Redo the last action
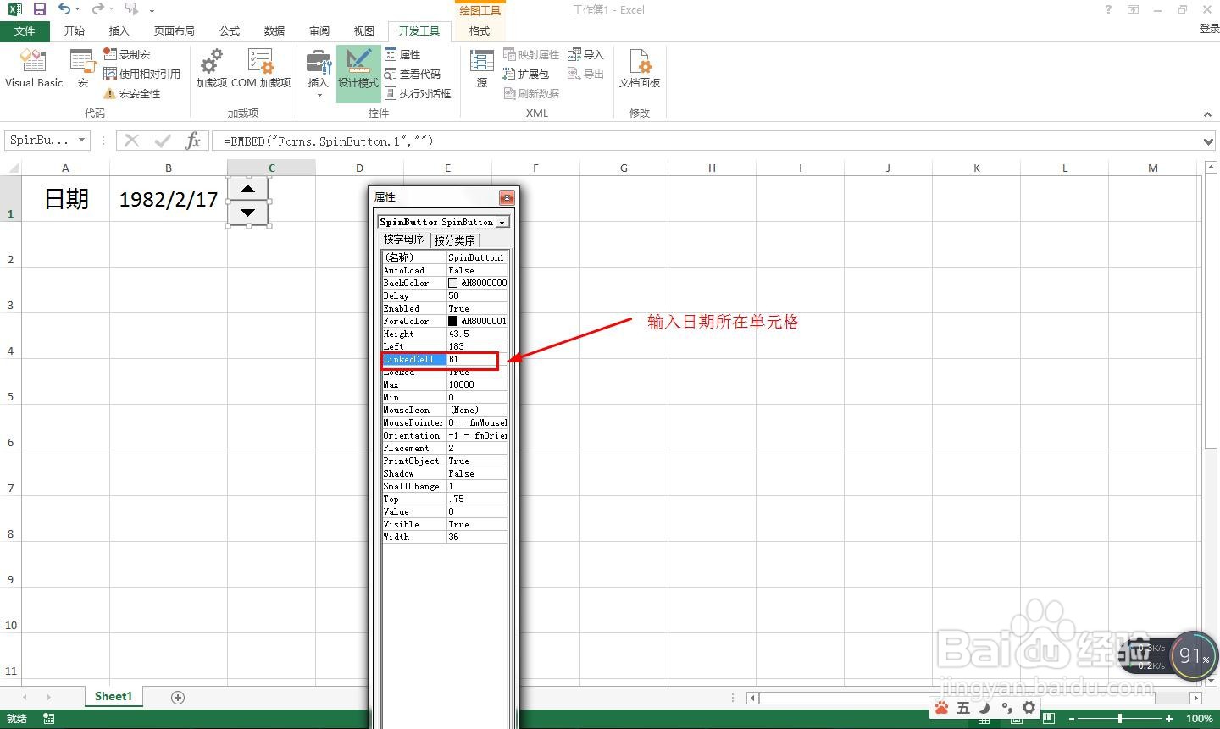 (x=98, y=9)
